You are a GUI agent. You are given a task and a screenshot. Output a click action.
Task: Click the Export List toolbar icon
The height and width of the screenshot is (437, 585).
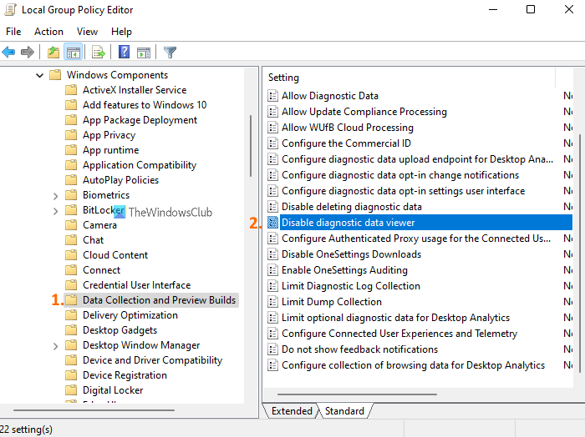99,53
